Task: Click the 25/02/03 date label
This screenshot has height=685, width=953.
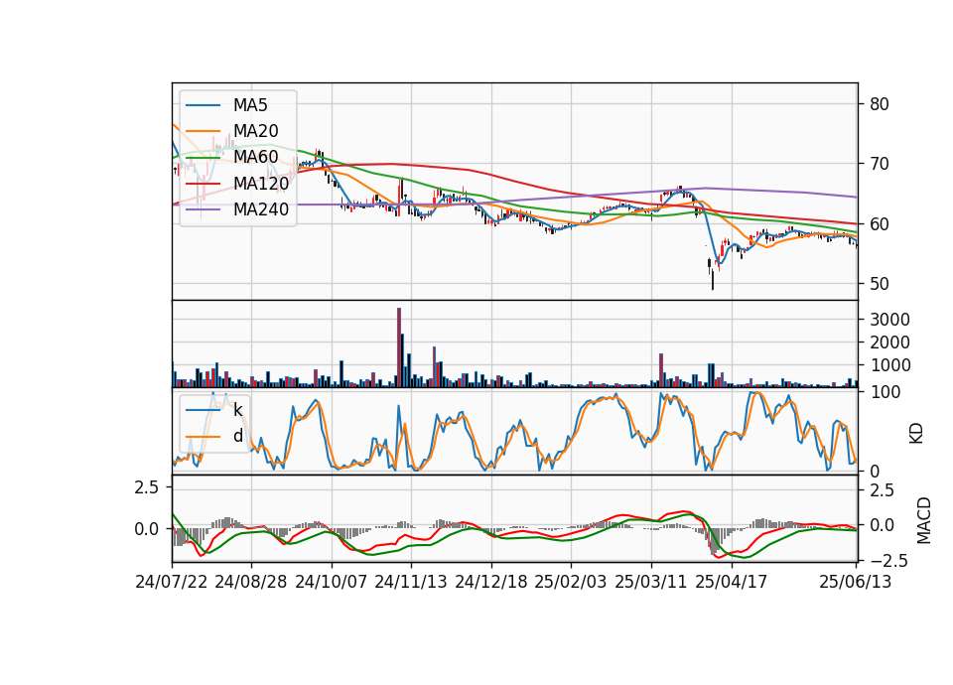Action: pos(571,582)
